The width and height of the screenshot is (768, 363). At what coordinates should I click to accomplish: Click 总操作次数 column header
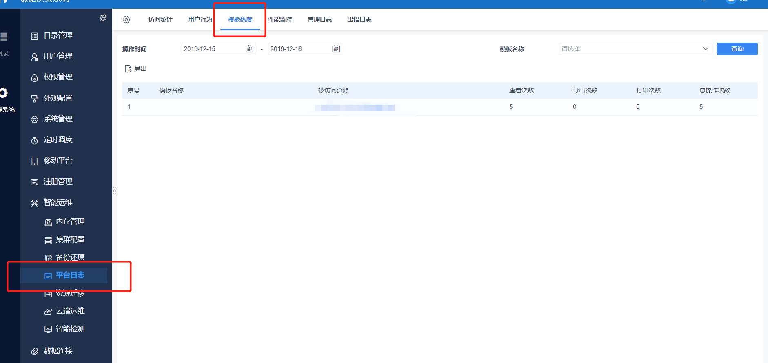[x=715, y=90]
